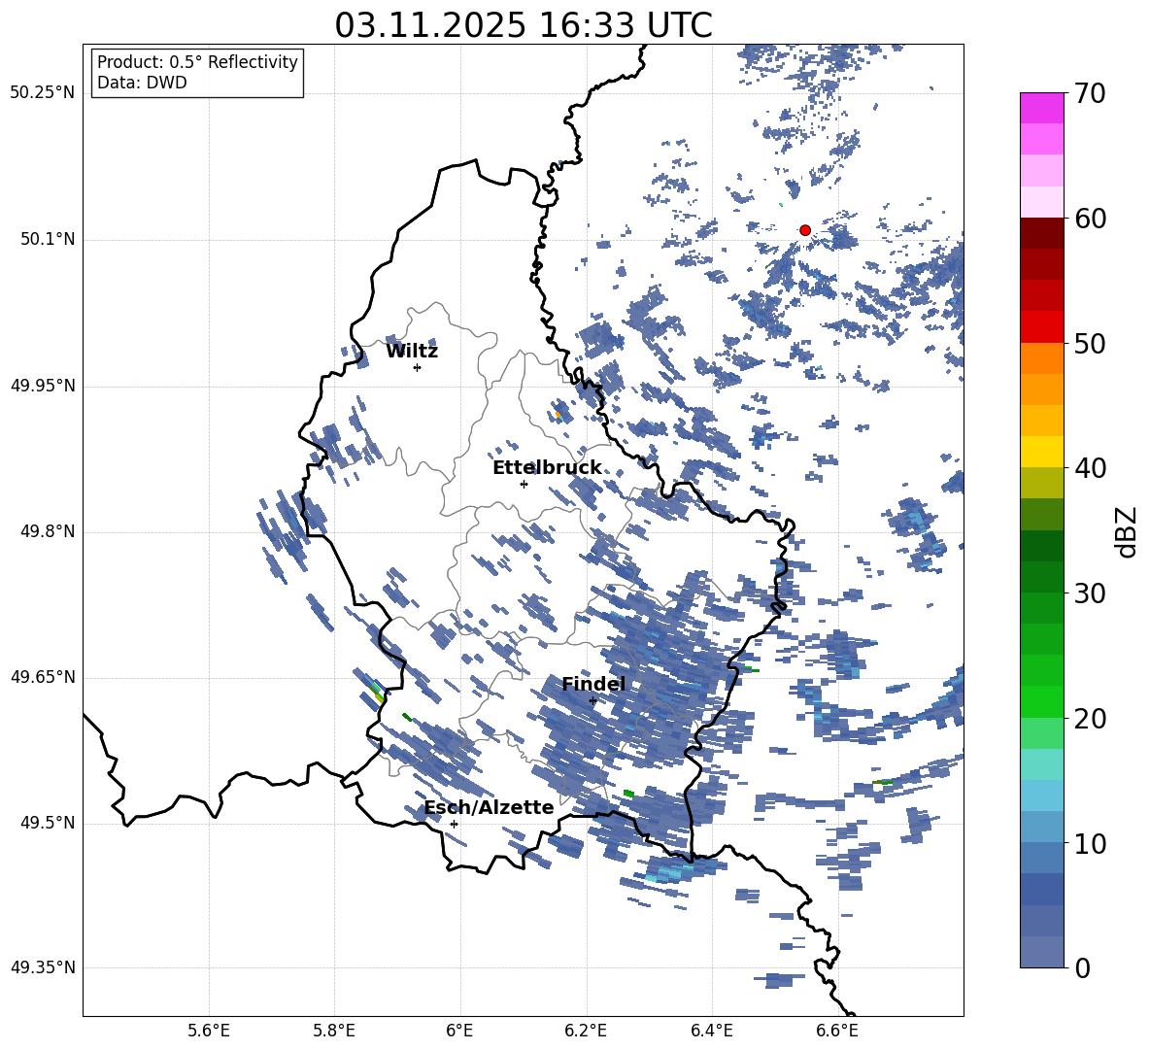
Task: Click the Ettelbruck city label
Action: coord(547,468)
